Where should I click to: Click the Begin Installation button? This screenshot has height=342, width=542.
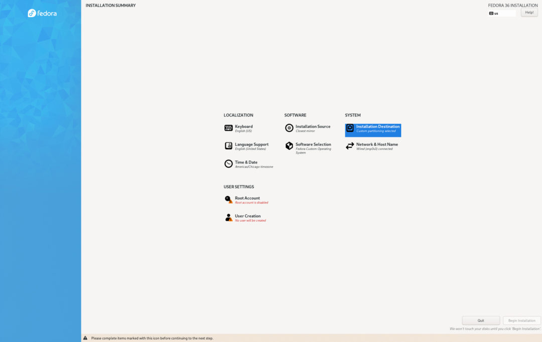coord(521,320)
